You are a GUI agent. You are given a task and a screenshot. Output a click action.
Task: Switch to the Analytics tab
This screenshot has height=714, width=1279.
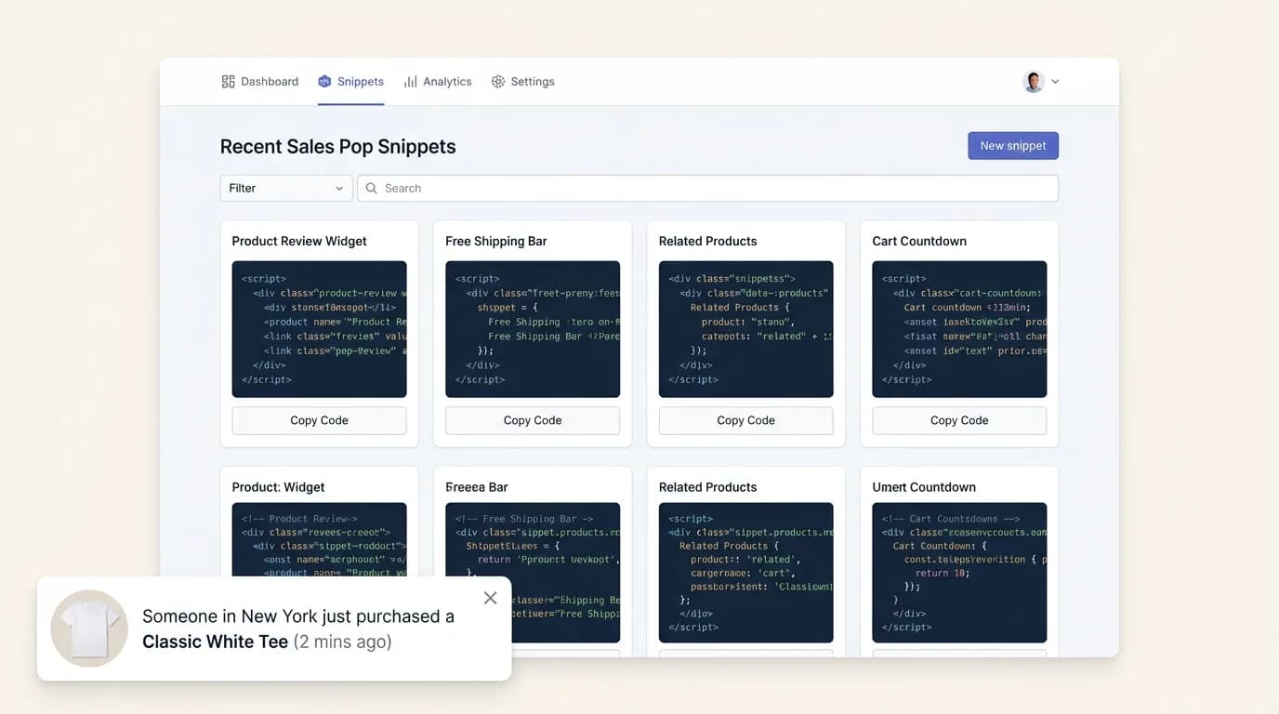point(438,82)
